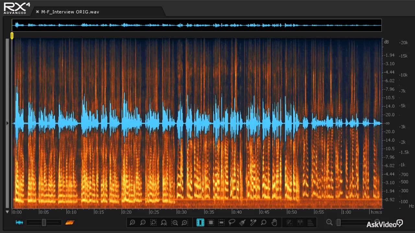Click the h:m:s time format label

376,212
